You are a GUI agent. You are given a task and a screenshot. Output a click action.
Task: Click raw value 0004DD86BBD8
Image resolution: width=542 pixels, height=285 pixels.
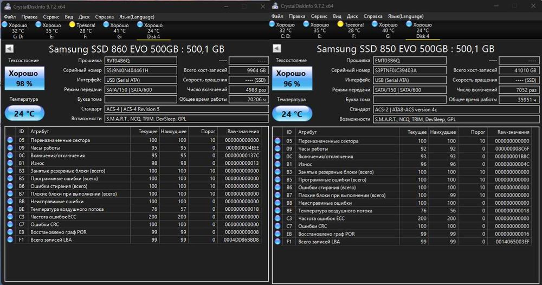(x=241, y=239)
